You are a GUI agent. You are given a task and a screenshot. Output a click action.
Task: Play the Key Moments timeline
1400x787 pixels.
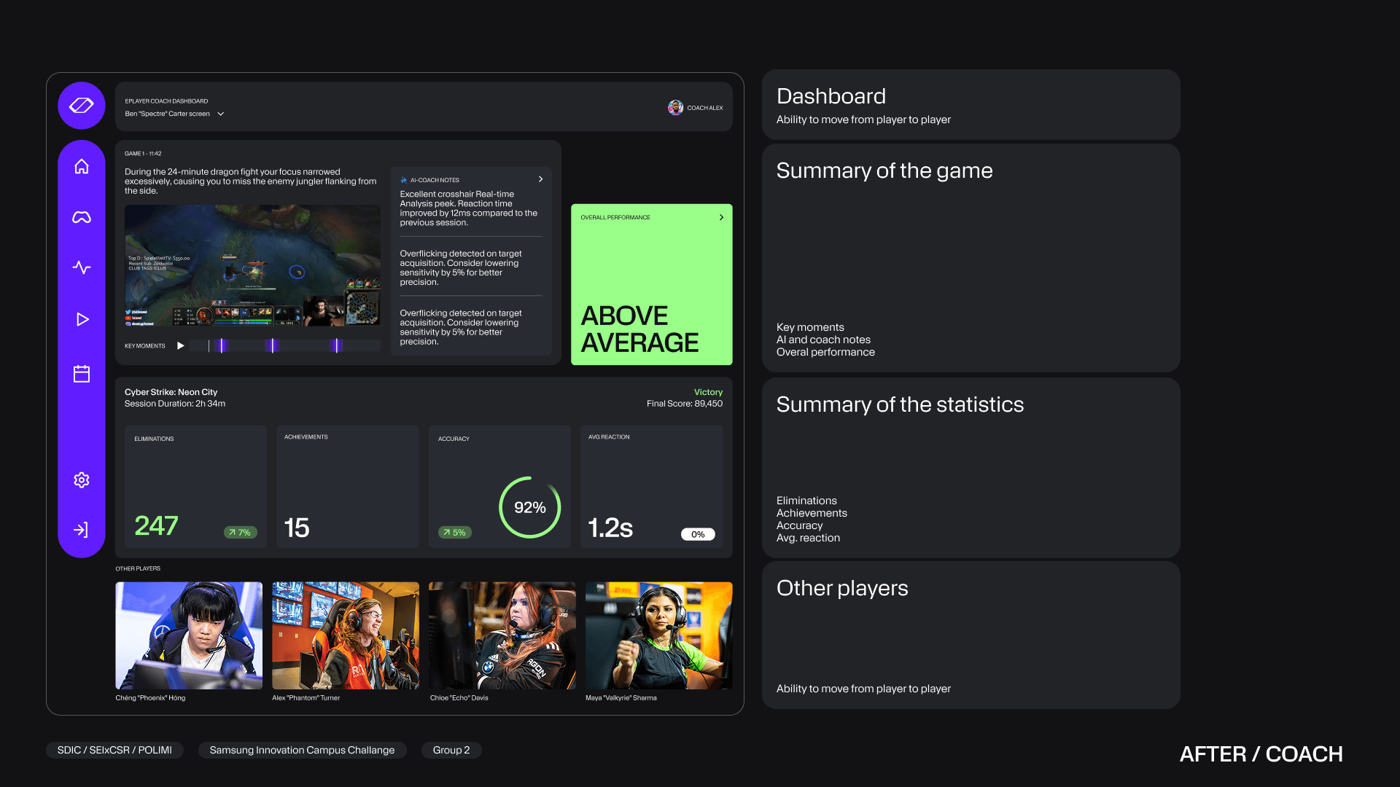[x=180, y=345]
